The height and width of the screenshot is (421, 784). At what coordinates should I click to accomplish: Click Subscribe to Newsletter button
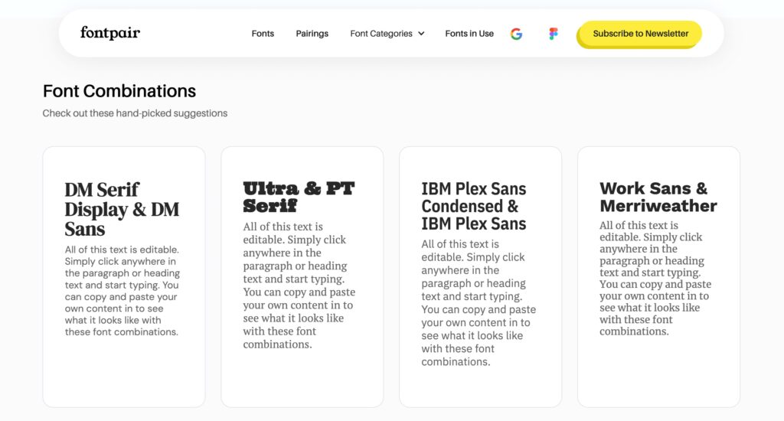[640, 34]
